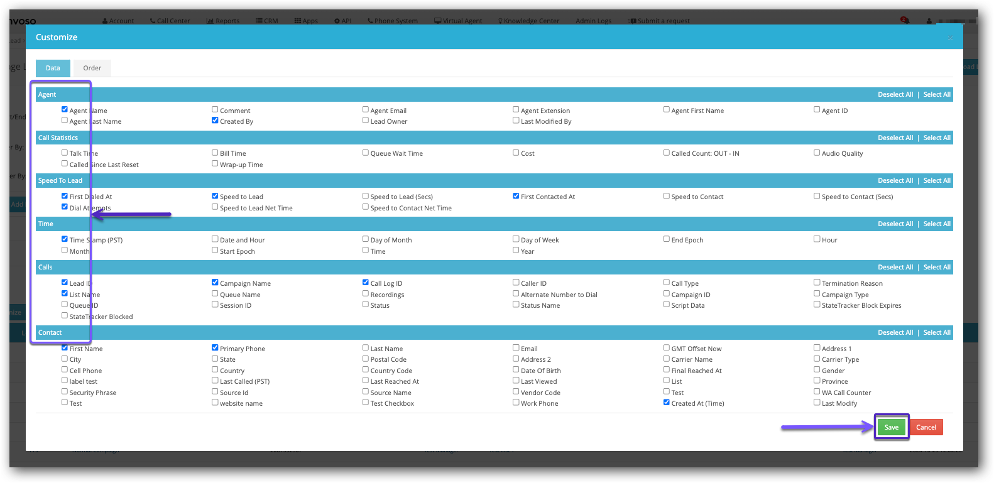Tick the Audio Quality checkbox
This screenshot has width=994, height=483.
(817, 152)
